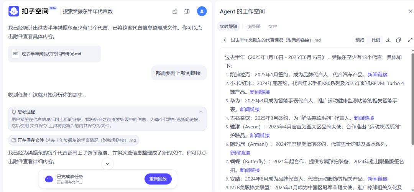Viewport: 414px width, 192px height.
Task: Open 新闻链接 for 蝴蝶 Butterfly
Action: pyautogui.click(x=250, y=170)
